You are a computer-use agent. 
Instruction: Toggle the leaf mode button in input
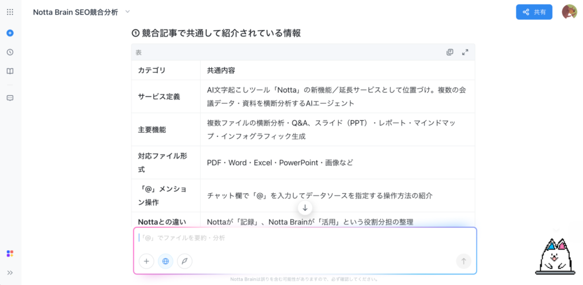tap(184, 261)
